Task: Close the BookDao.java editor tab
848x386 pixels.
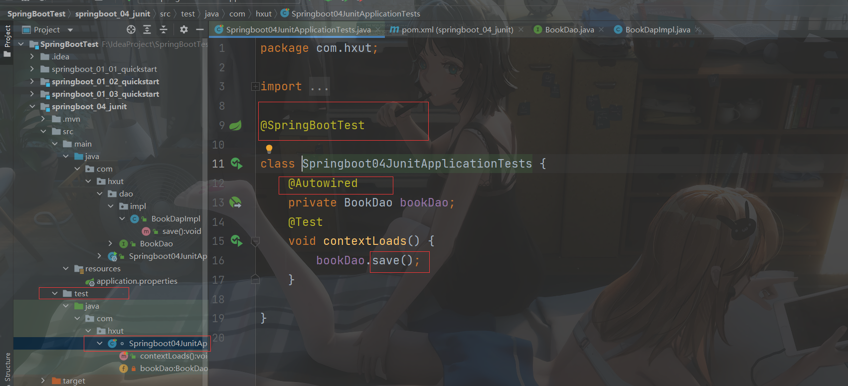Action: point(602,29)
